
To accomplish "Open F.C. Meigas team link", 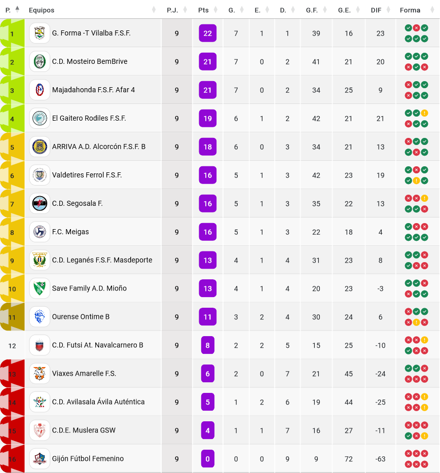I will [70, 232].
